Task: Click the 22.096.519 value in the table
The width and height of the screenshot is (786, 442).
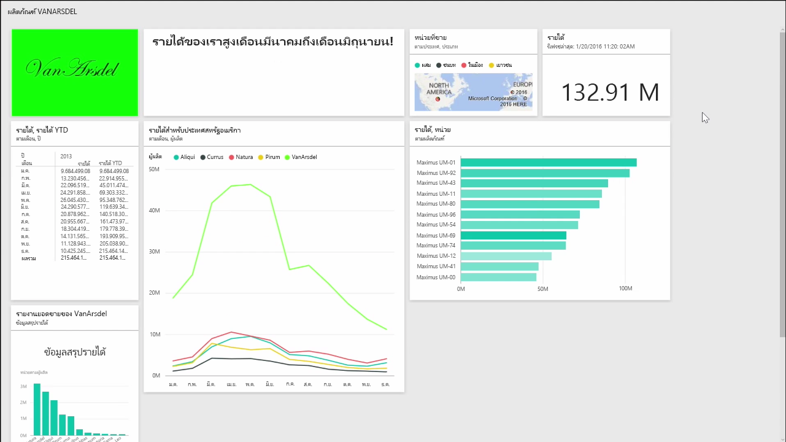Action: click(75, 185)
